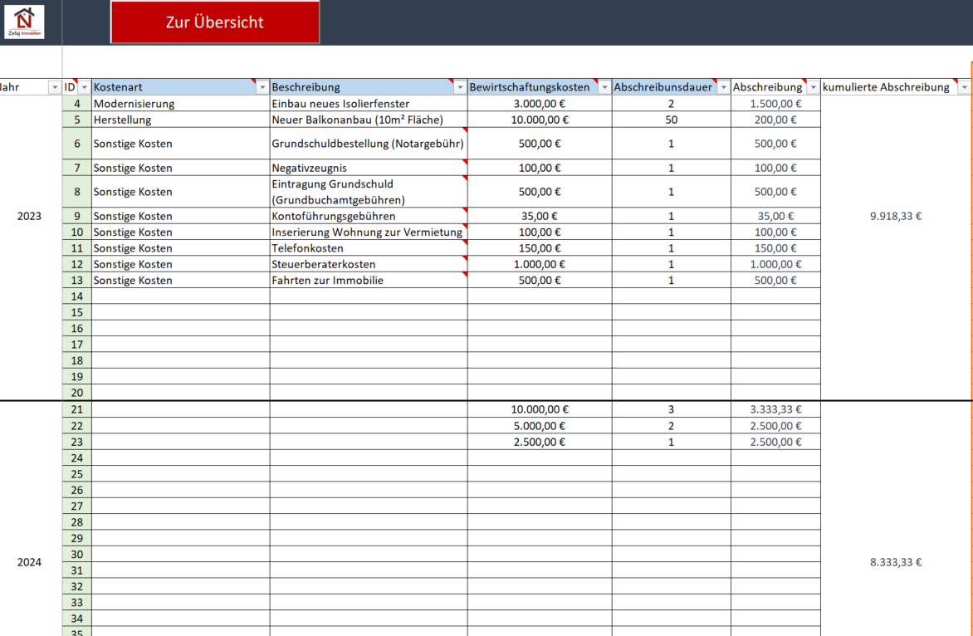Screen dimensions: 973x636
Task: Open the Abschreibunsdauer filter dropdown
Action: [723, 87]
